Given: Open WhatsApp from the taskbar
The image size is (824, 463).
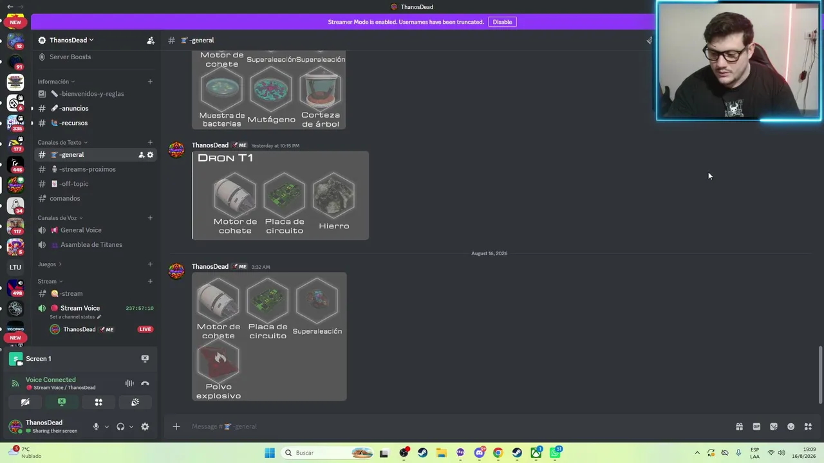Looking at the screenshot, I should pyautogui.click(x=555, y=453).
